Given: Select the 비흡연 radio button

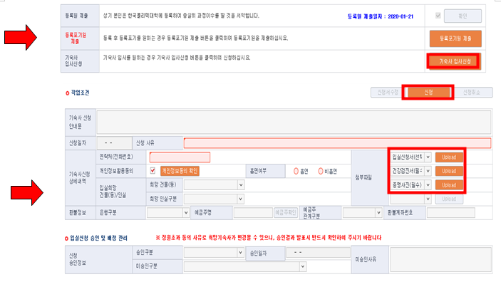Looking at the screenshot, I should (x=321, y=171).
